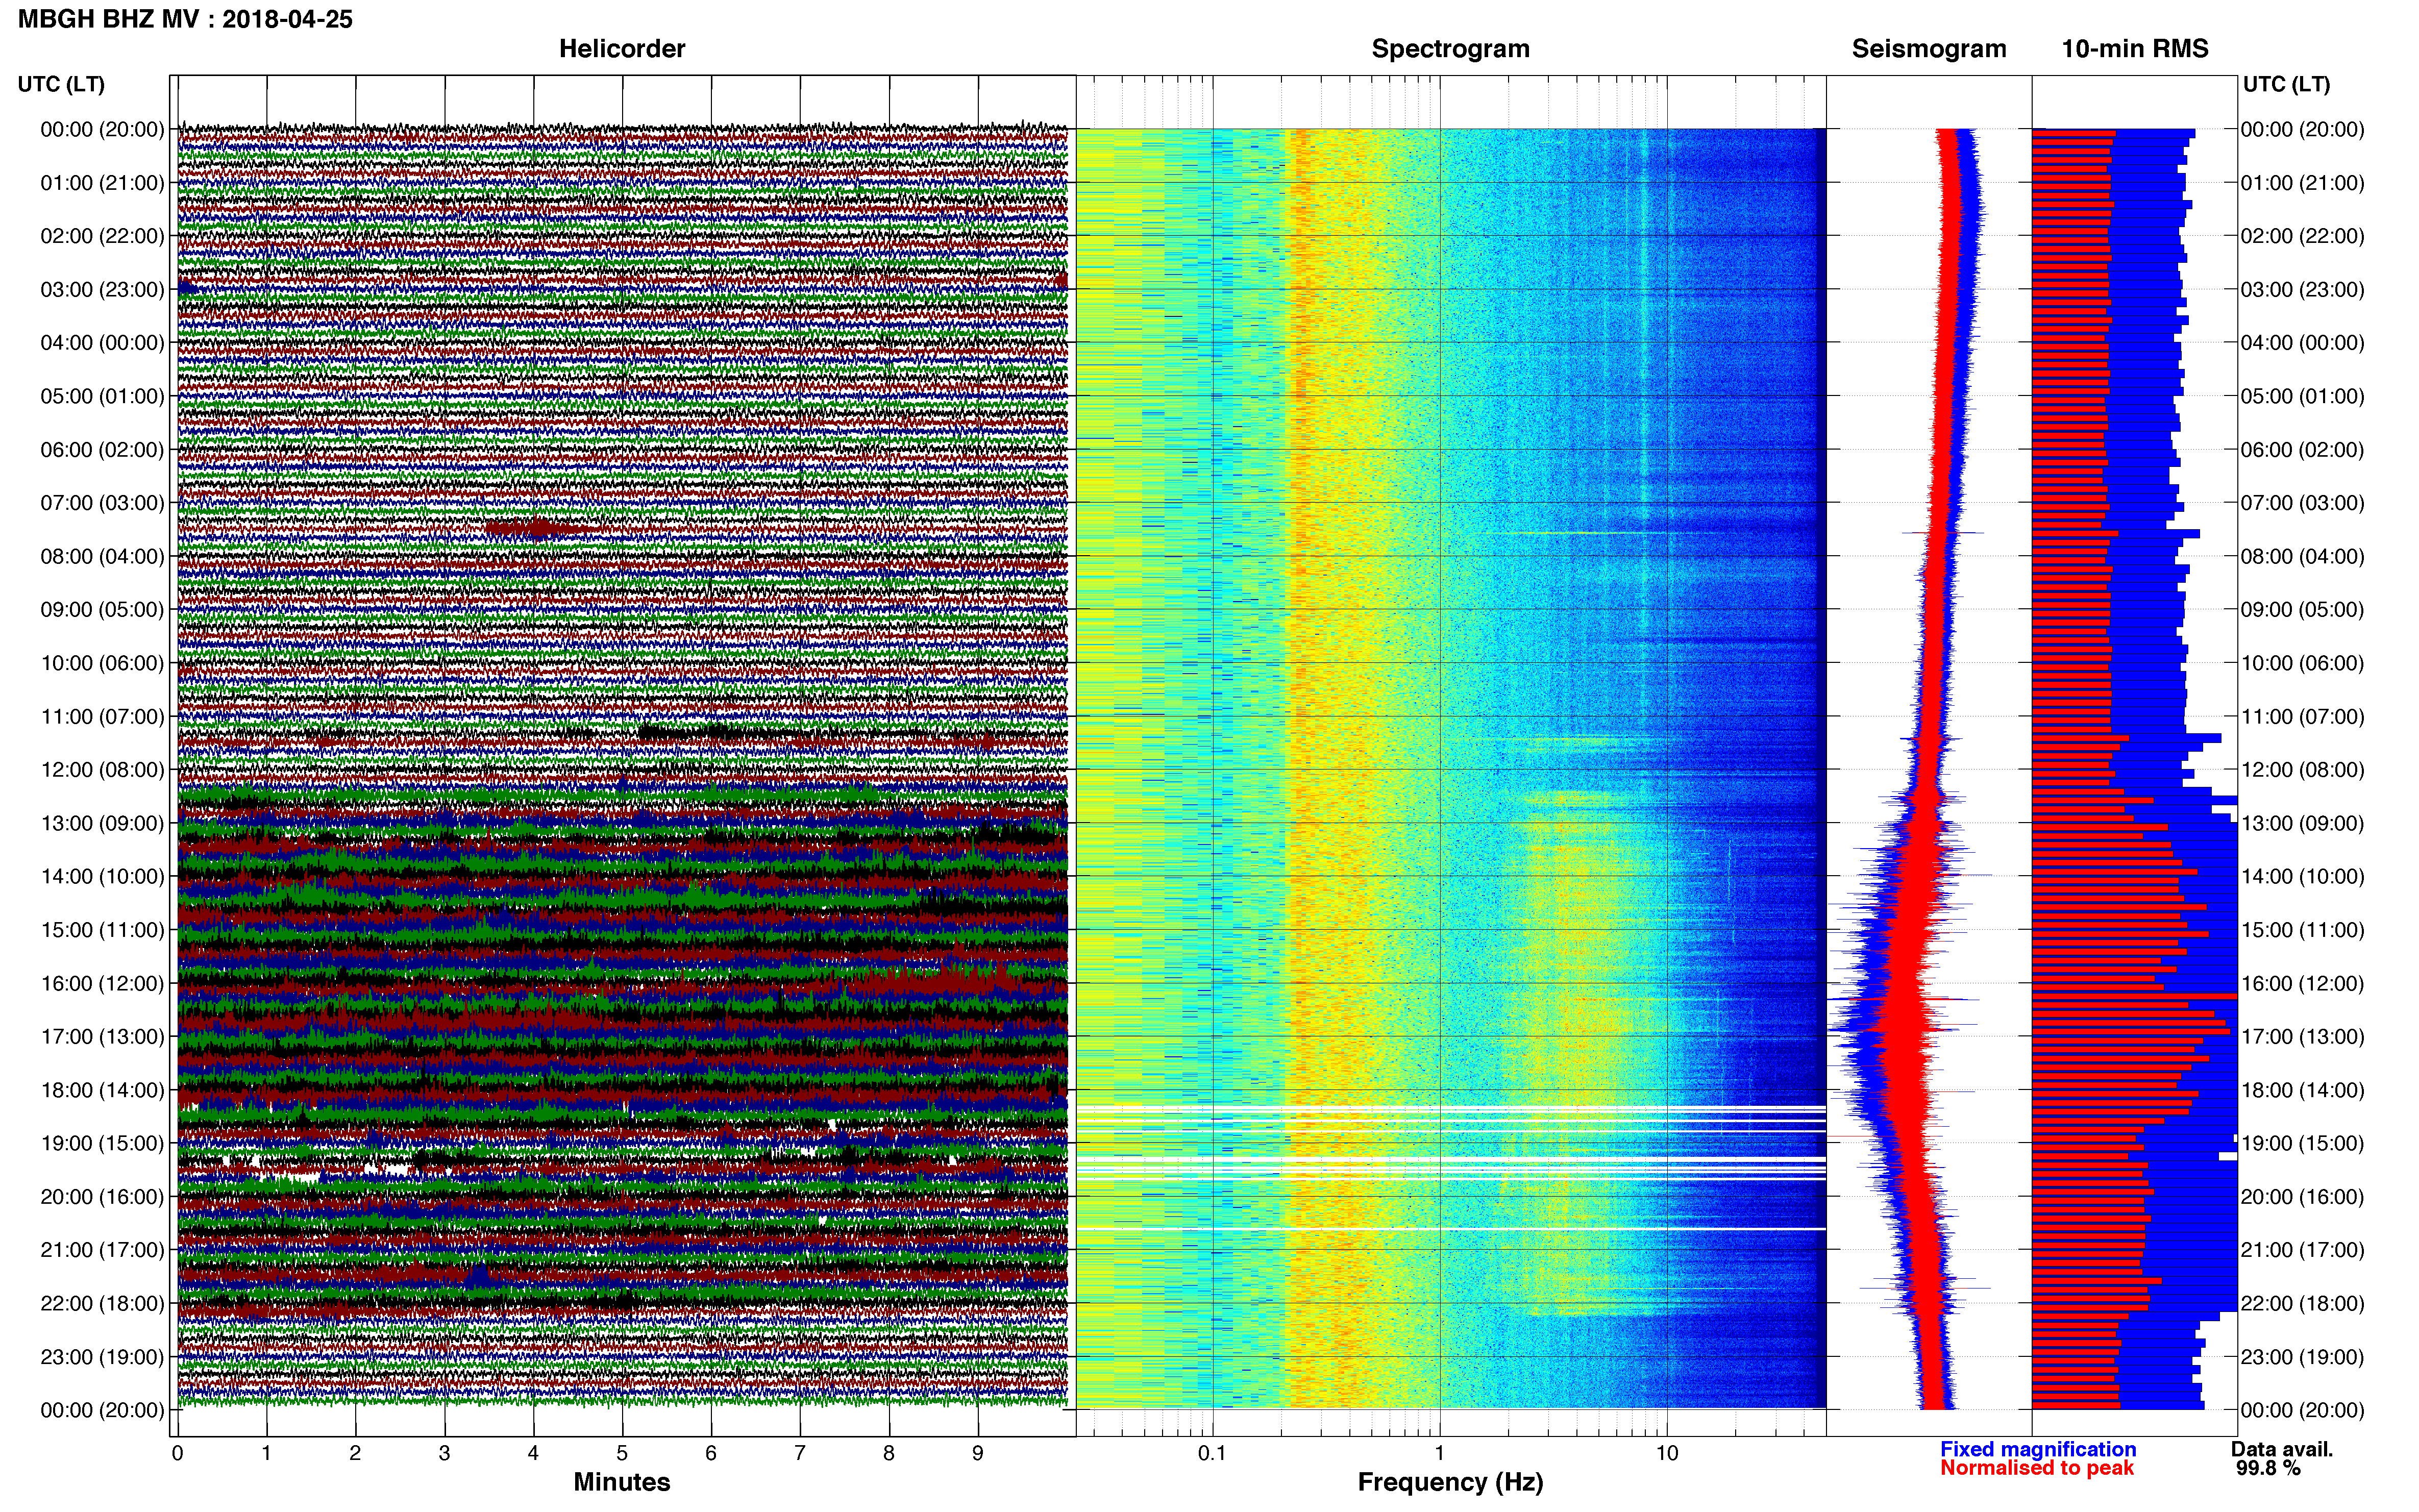This screenshot has width=2419, height=1512.
Task: Click the '1' tick on the frequency axis
Action: (1439, 1453)
